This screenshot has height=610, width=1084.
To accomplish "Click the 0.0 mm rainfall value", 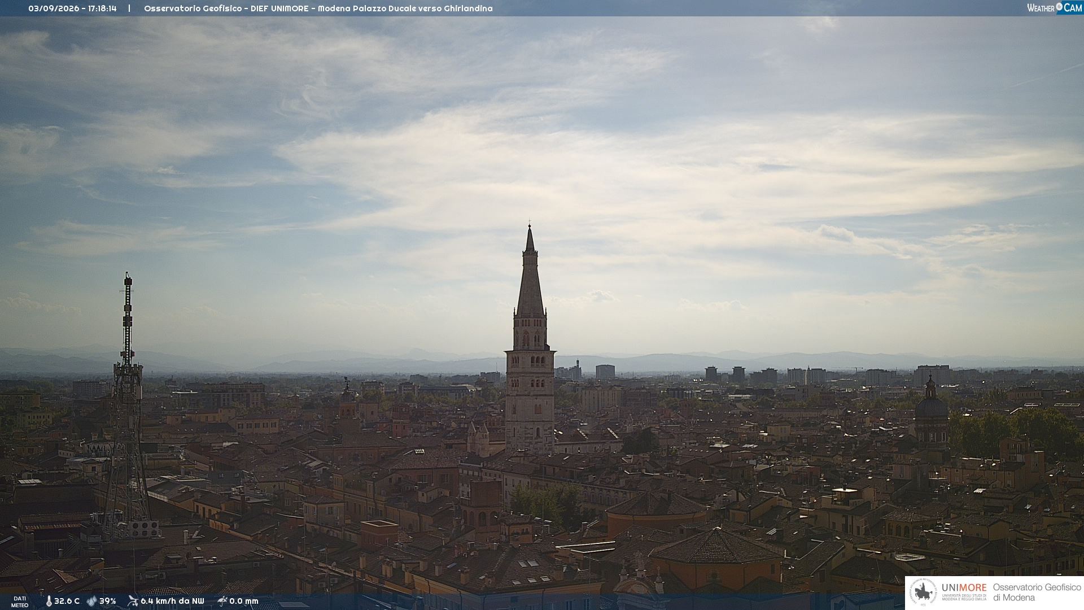I will (x=244, y=602).
